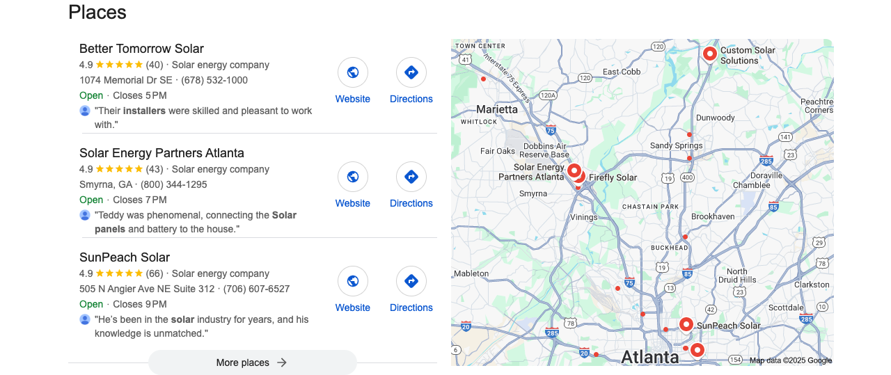Select Solar Energy Partners Atlanta map pin

[574, 170]
